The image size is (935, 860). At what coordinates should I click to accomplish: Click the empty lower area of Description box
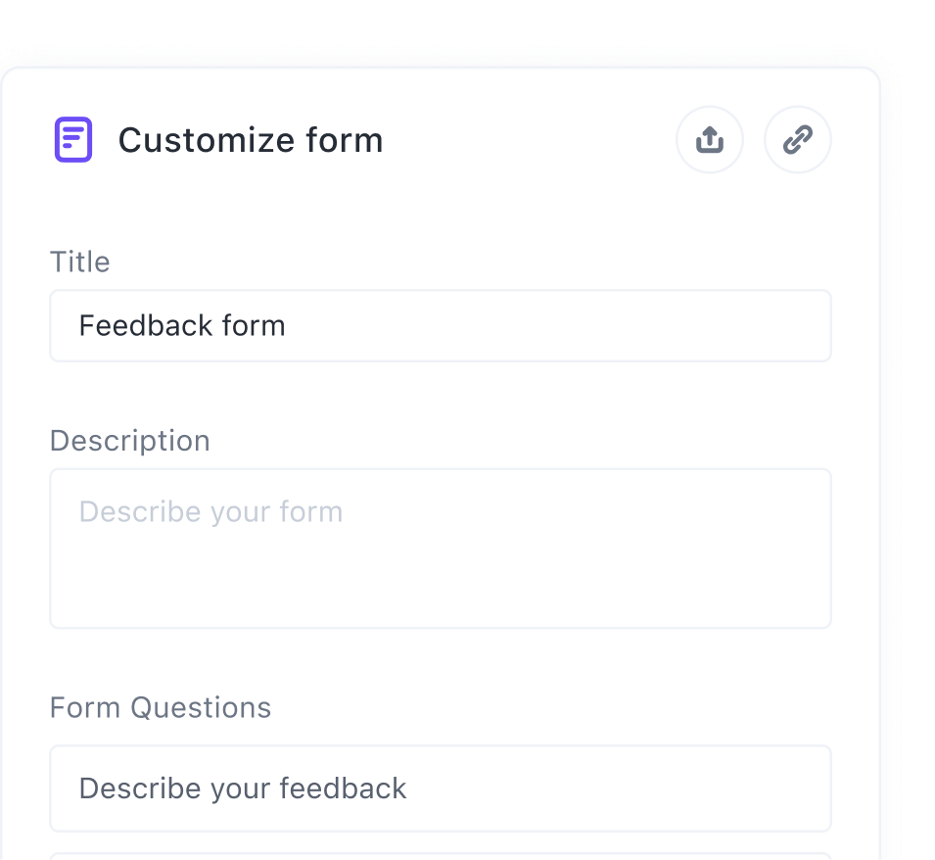tap(441, 588)
